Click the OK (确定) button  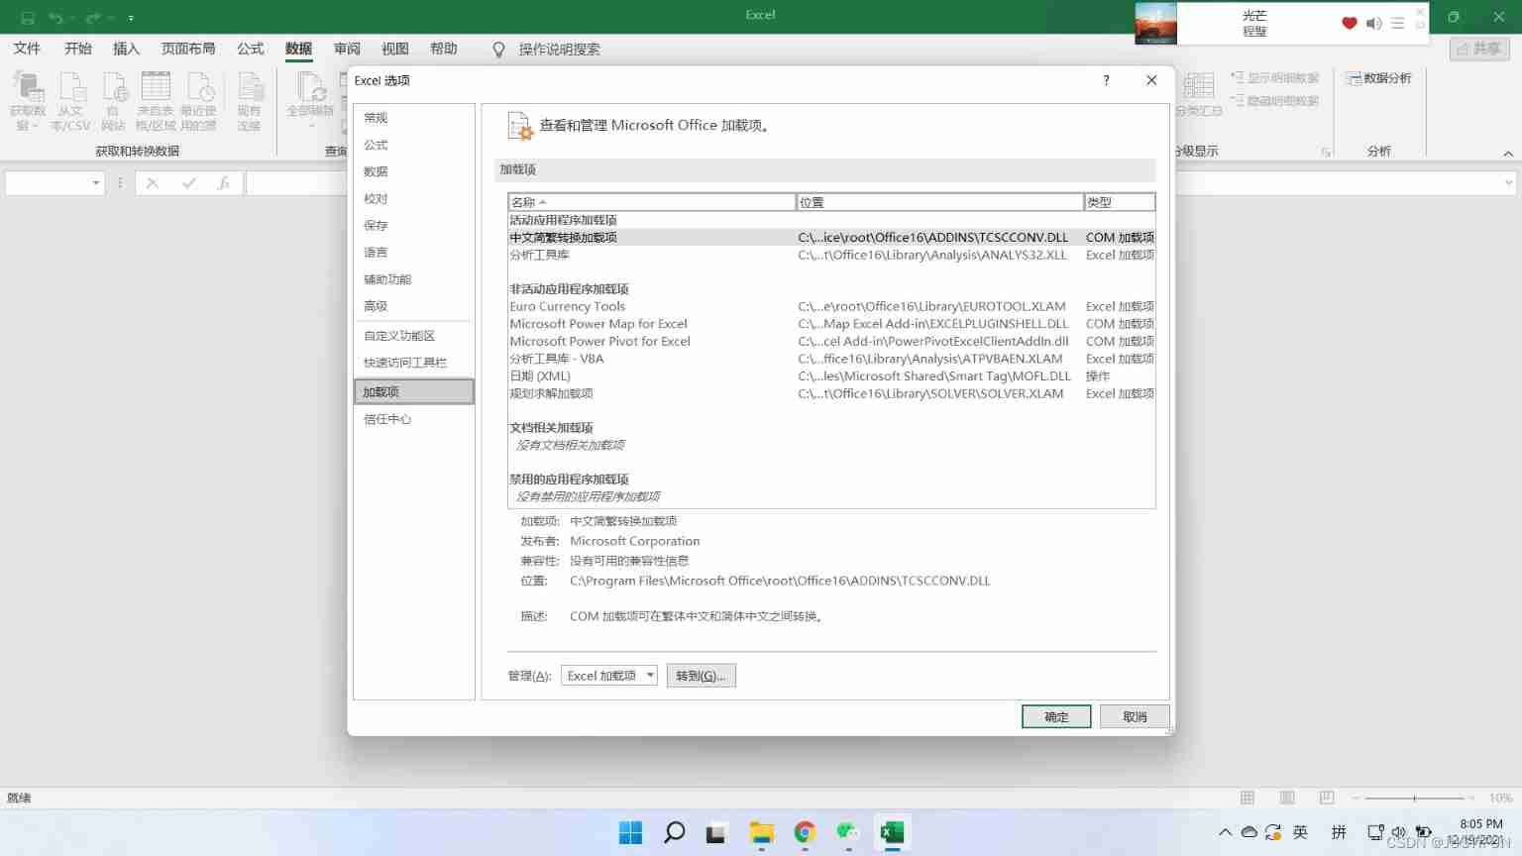pos(1056,716)
